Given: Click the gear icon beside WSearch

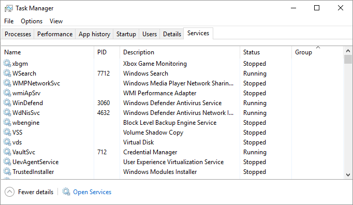Looking at the screenshot, I should (x=7, y=73).
